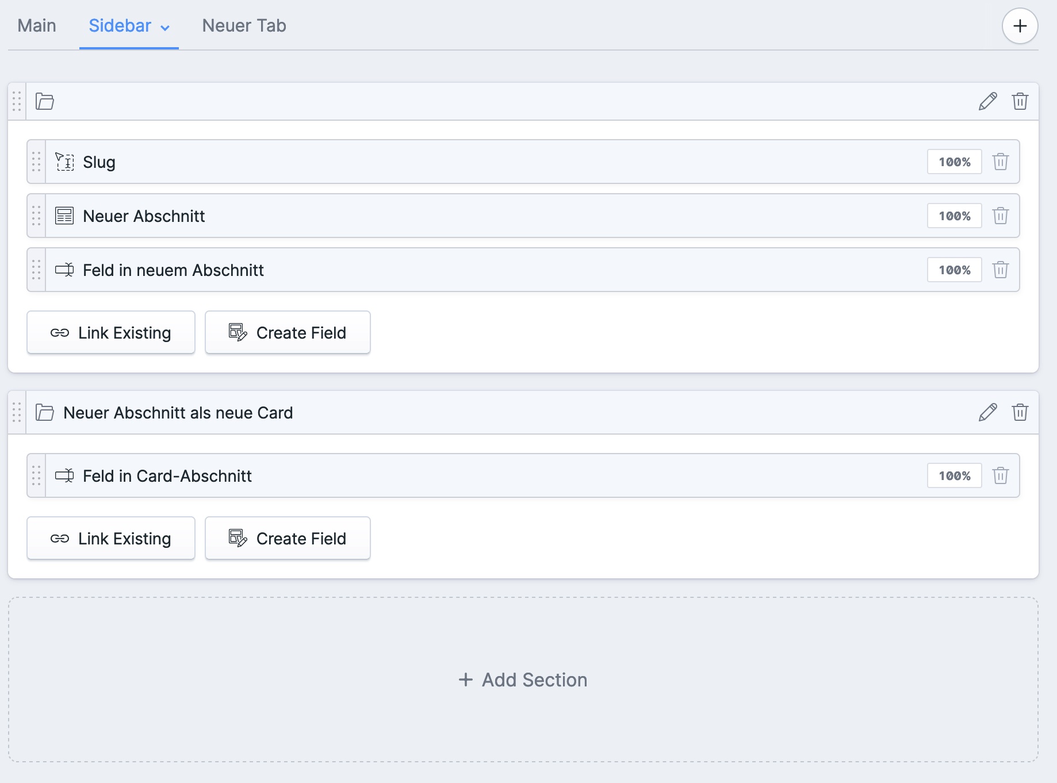Change Feld in Card-Abschnitt's 100% width
The image size is (1057, 783).
click(x=954, y=475)
